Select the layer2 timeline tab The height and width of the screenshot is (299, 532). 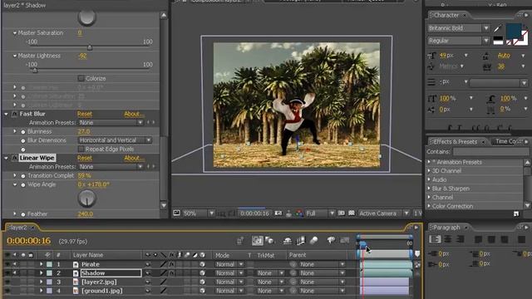(18, 228)
